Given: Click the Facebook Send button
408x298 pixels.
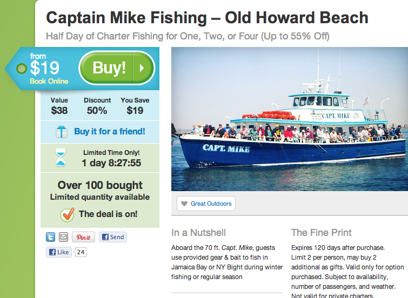Looking at the screenshot, I should 112,237.
